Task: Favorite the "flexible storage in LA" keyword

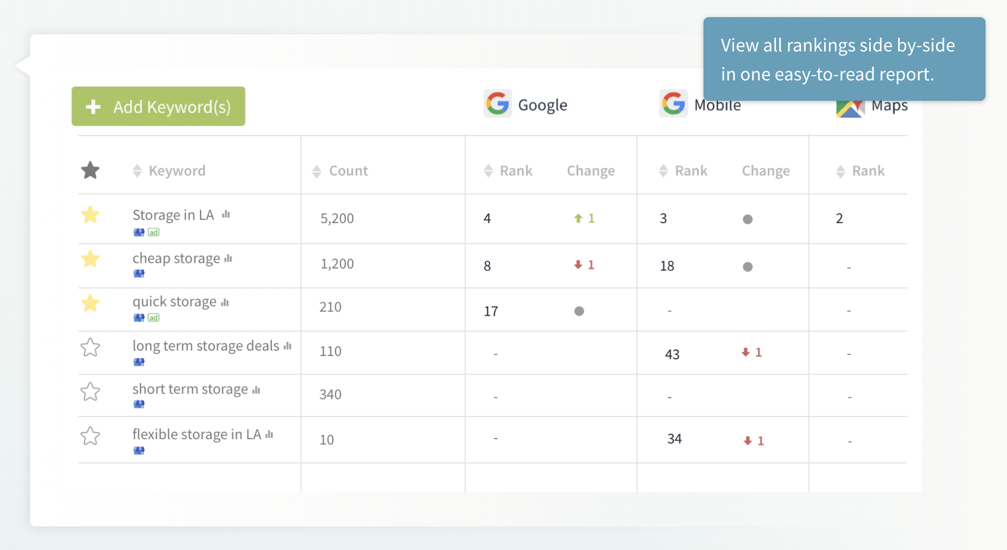Action: click(x=91, y=436)
